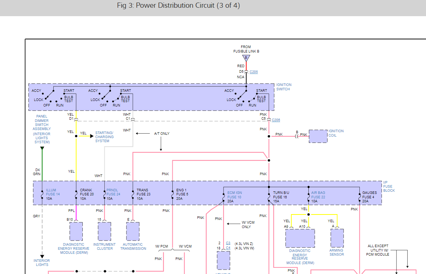Click the green arrow below Panel Dimmer Switch

(x=42, y=149)
